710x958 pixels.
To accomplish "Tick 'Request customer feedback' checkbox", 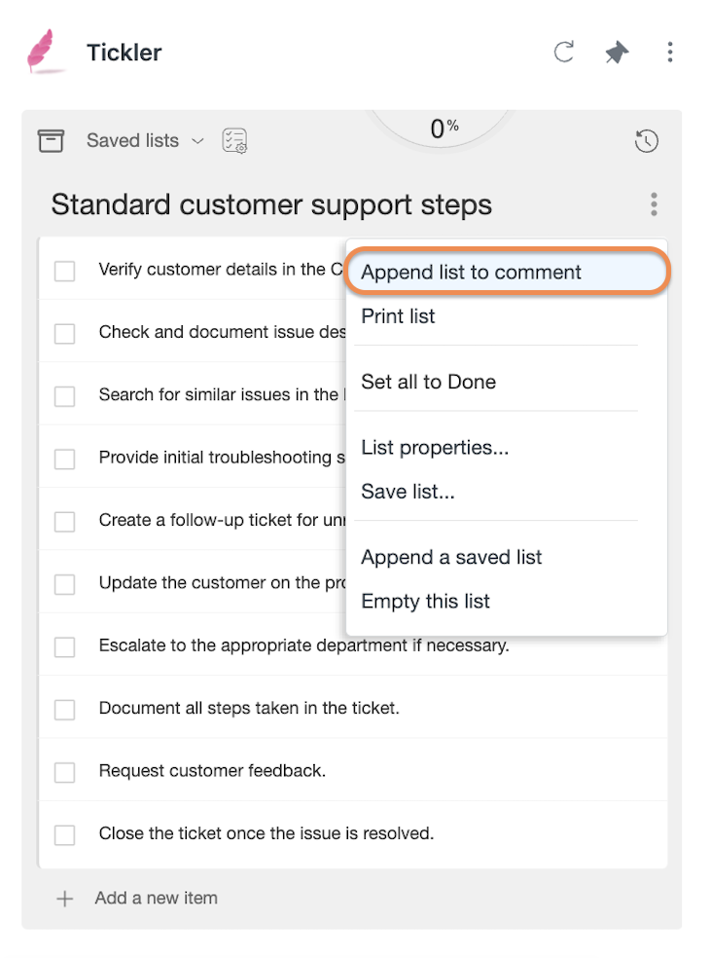I will click(65, 772).
